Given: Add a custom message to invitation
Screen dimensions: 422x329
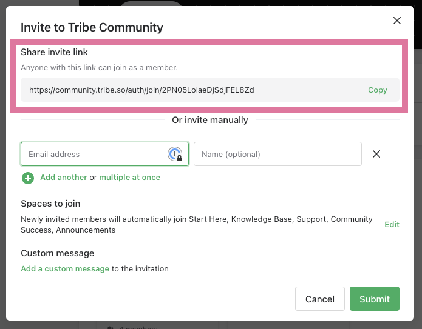Looking at the screenshot, I should coord(65,268).
